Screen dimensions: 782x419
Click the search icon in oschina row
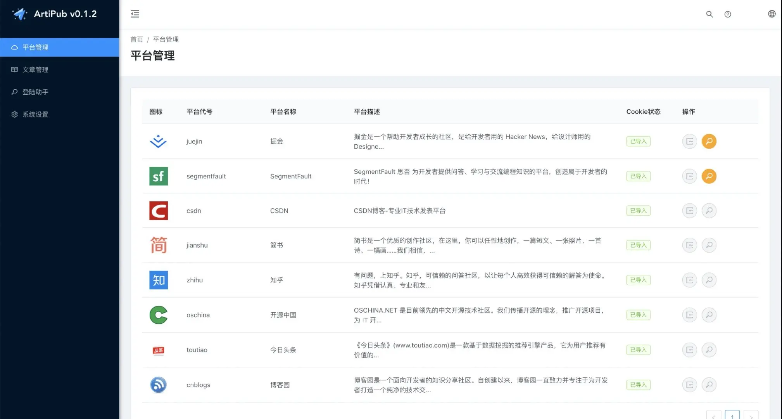coord(709,315)
